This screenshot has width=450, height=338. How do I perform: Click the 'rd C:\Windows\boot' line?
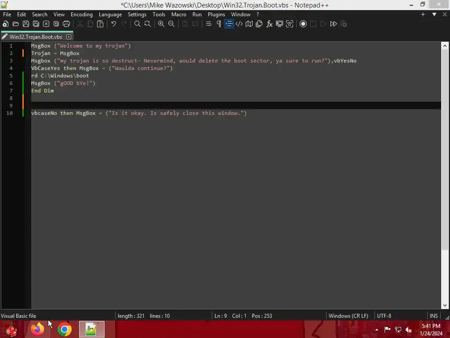60,76
